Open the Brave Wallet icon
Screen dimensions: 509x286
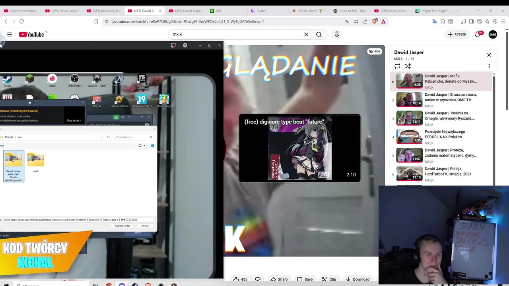(479, 21)
